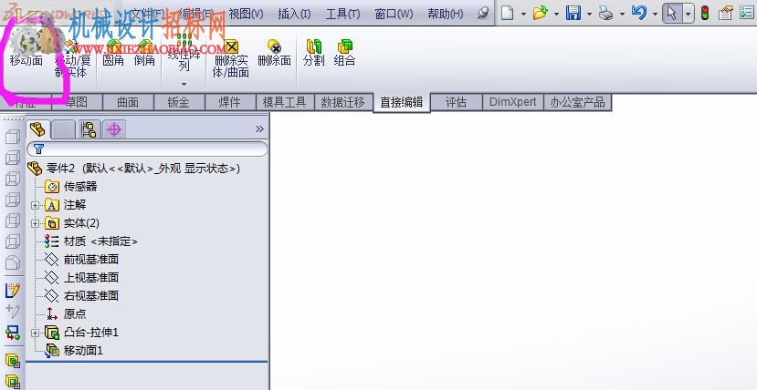Open the 视图(V) menu
Viewport: 757px width, 390px height.
tap(247, 14)
